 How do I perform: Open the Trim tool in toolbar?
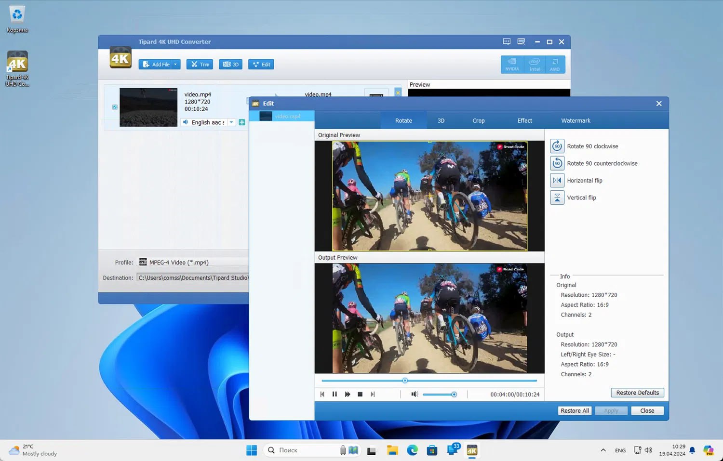coord(200,64)
